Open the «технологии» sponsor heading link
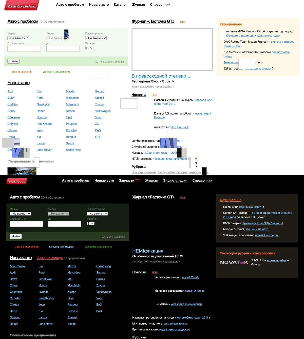The image size is (304, 339). click(264, 253)
